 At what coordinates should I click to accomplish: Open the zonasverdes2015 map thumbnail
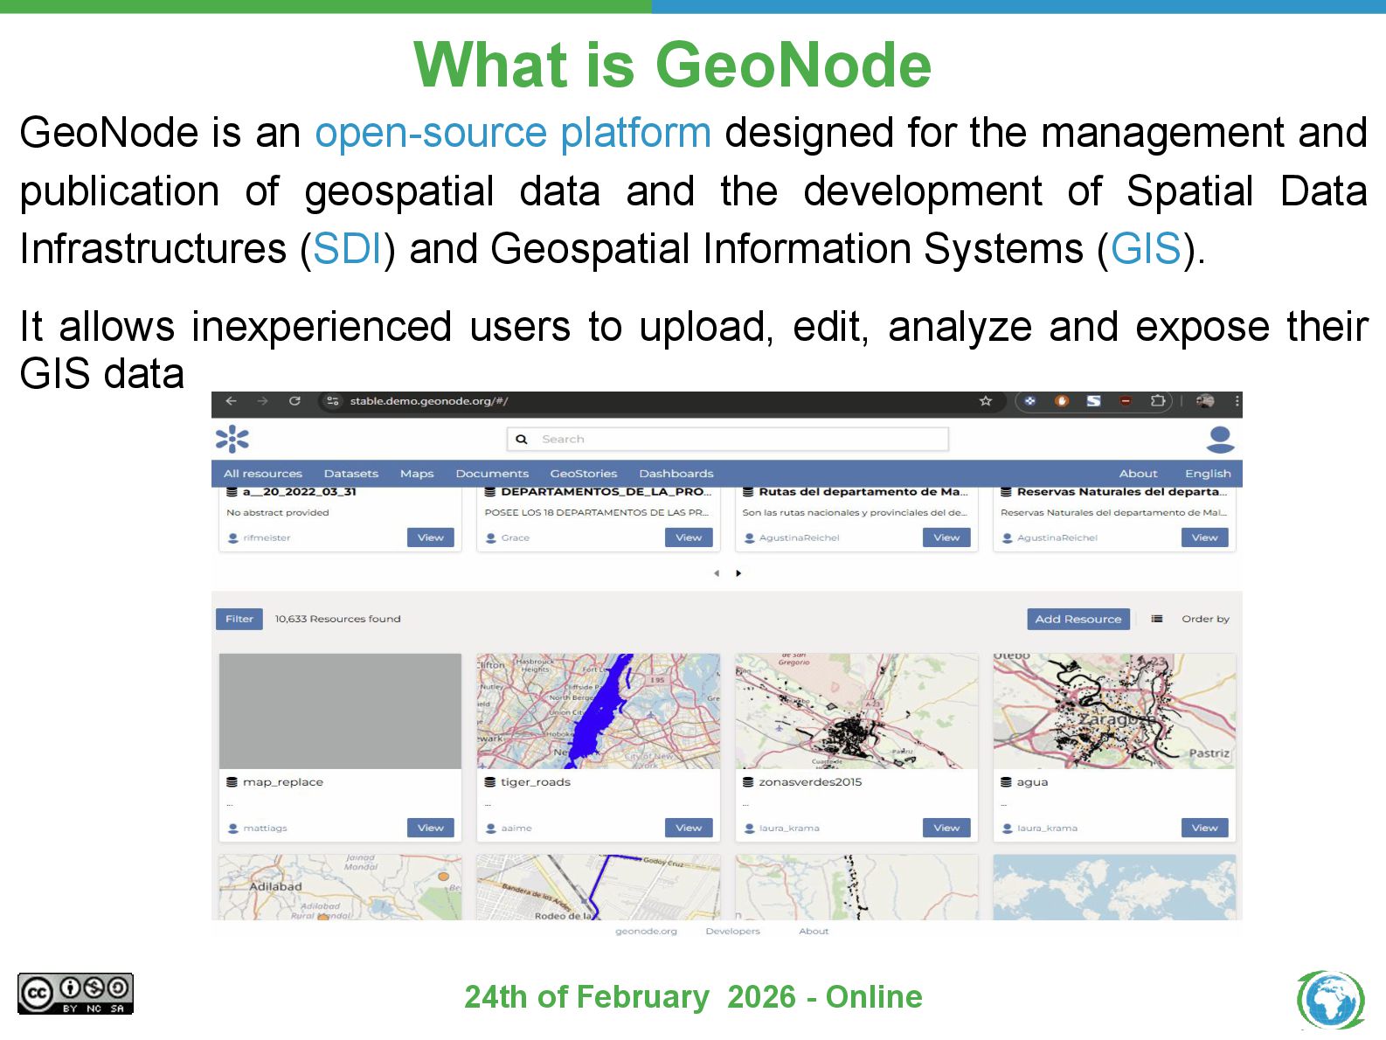[x=856, y=711]
